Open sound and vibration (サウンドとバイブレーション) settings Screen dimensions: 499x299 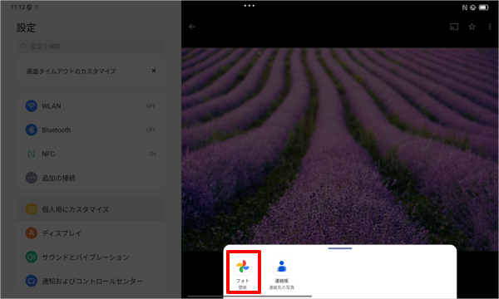coord(91,257)
